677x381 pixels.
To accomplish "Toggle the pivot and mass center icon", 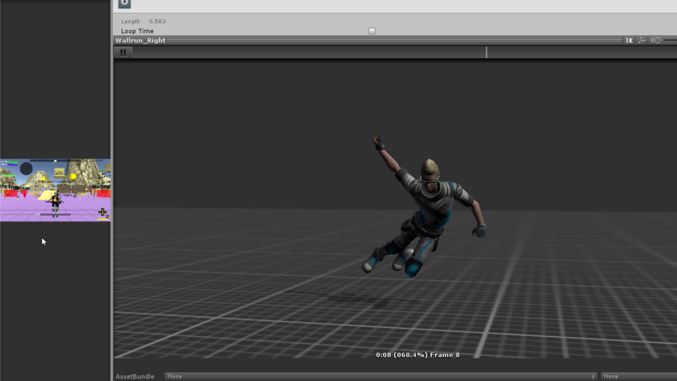I will pyautogui.click(x=642, y=40).
